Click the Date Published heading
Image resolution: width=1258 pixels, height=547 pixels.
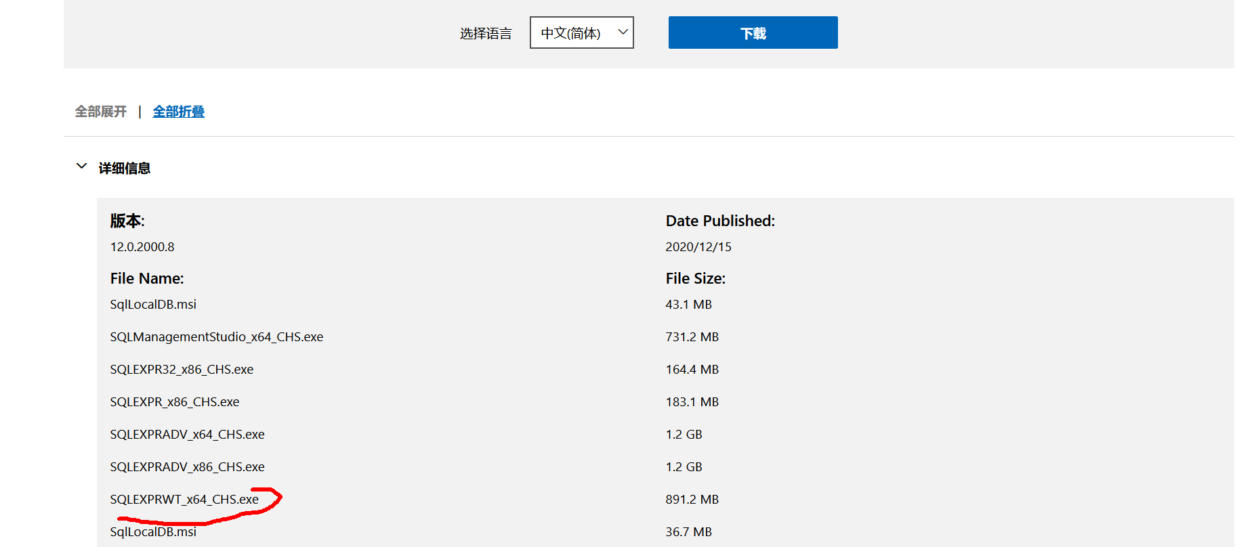(x=720, y=221)
